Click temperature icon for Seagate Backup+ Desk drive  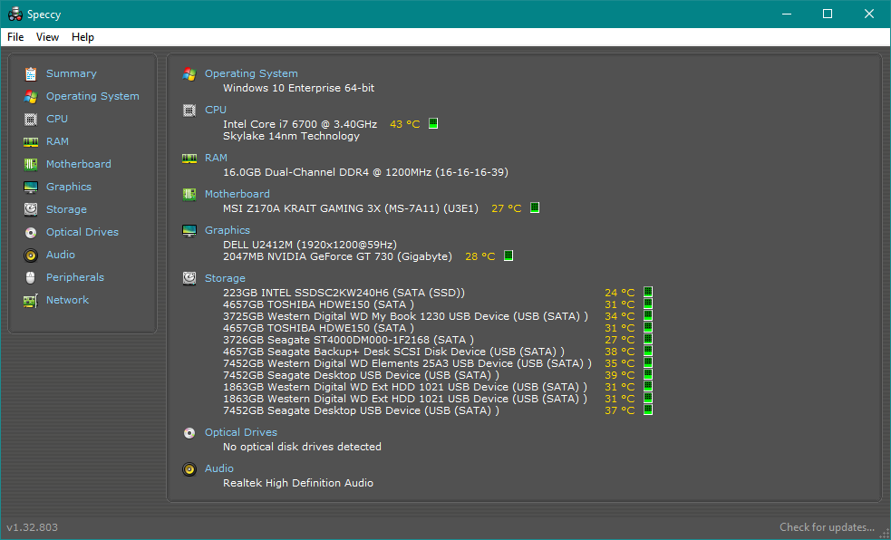click(648, 351)
